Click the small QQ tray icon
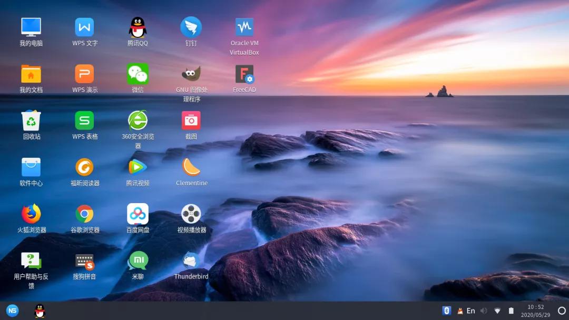 point(460,311)
